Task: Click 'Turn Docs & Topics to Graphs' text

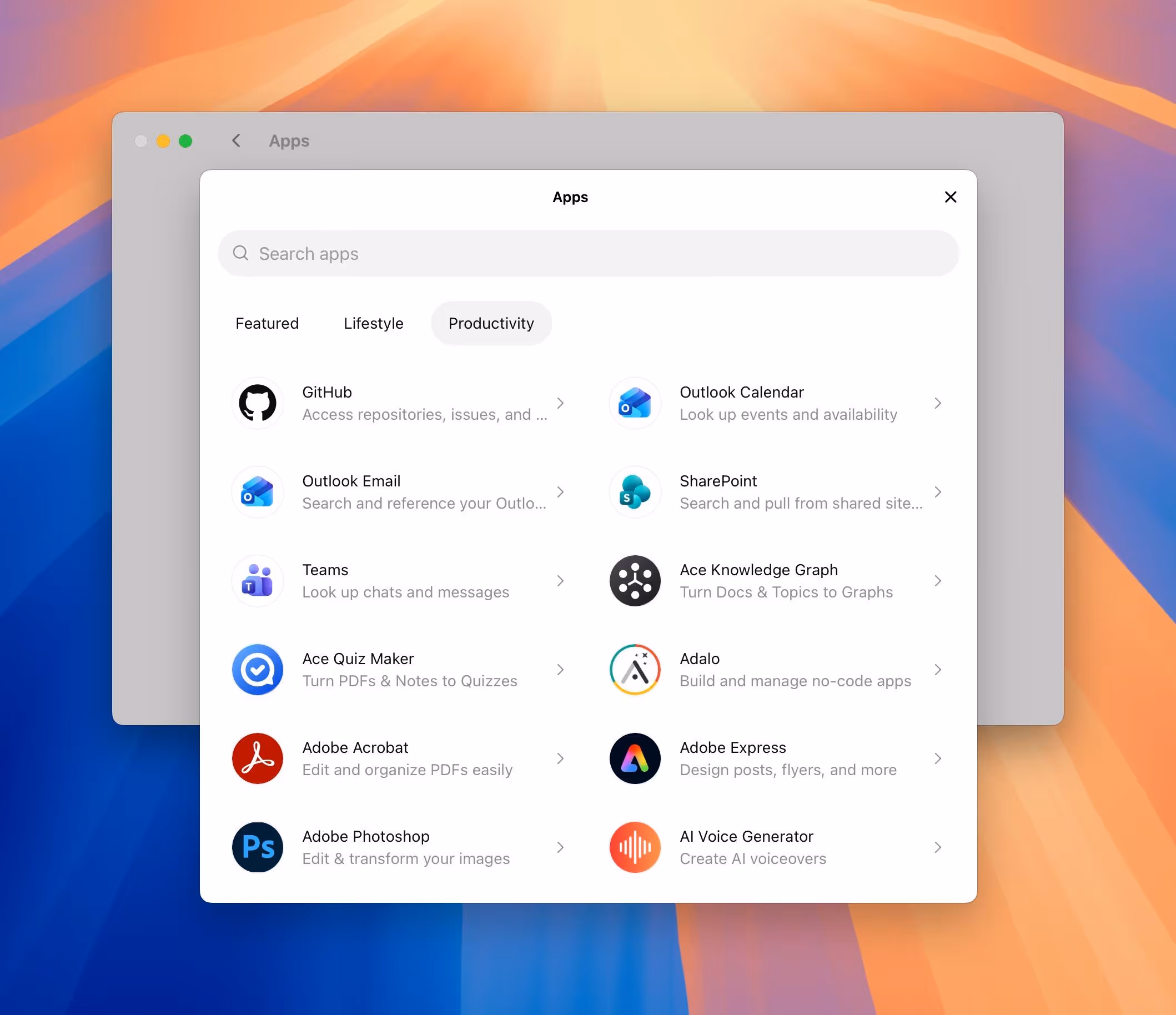Action: click(x=787, y=592)
